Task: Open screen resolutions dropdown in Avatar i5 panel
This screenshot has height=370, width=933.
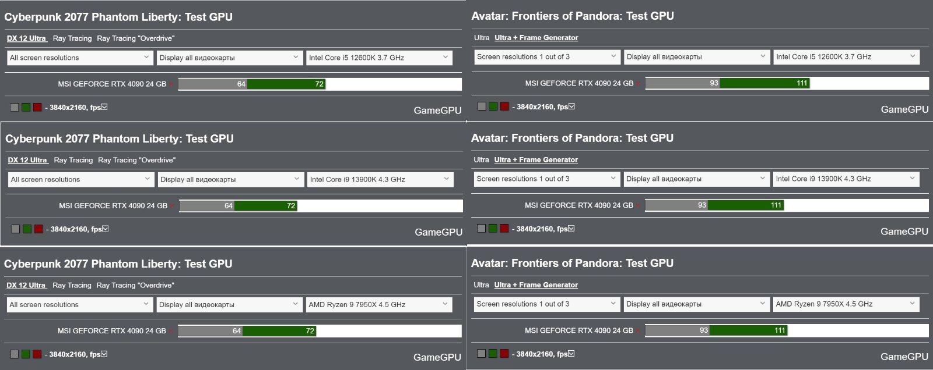Action: (547, 57)
